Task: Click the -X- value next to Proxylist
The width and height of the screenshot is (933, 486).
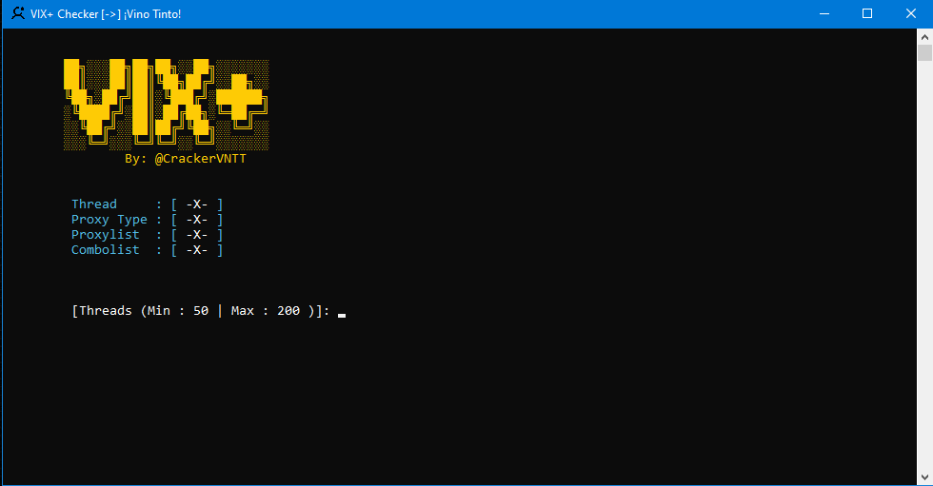Action: click(197, 235)
